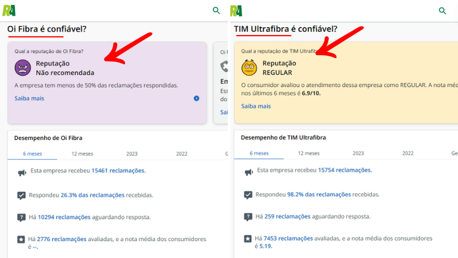
Task: Click the yellow REGULAR reputation face icon
Action: click(249, 68)
